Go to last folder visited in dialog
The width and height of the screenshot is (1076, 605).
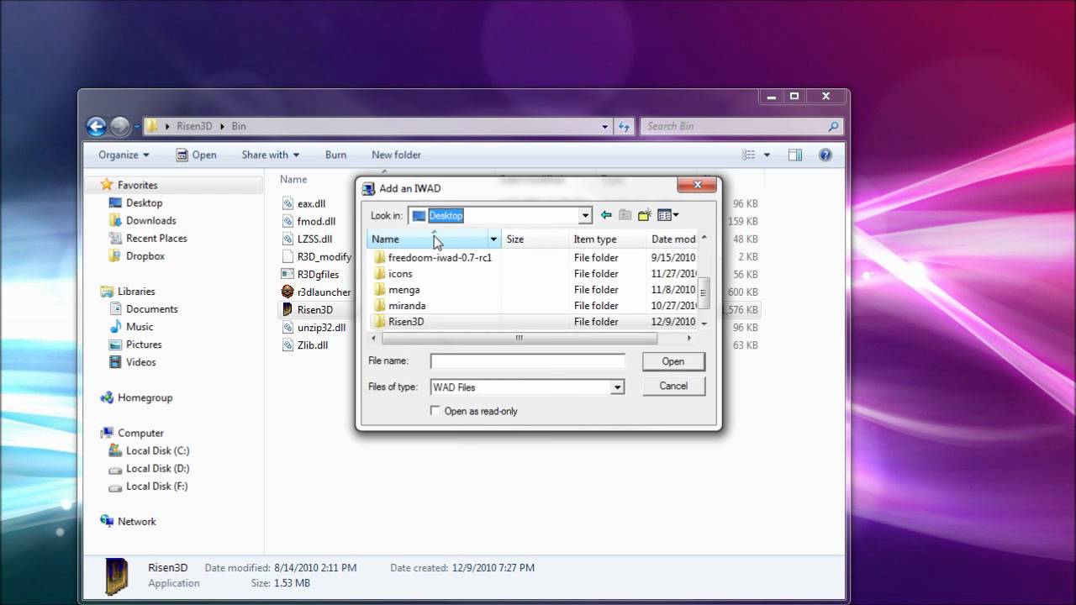(606, 215)
